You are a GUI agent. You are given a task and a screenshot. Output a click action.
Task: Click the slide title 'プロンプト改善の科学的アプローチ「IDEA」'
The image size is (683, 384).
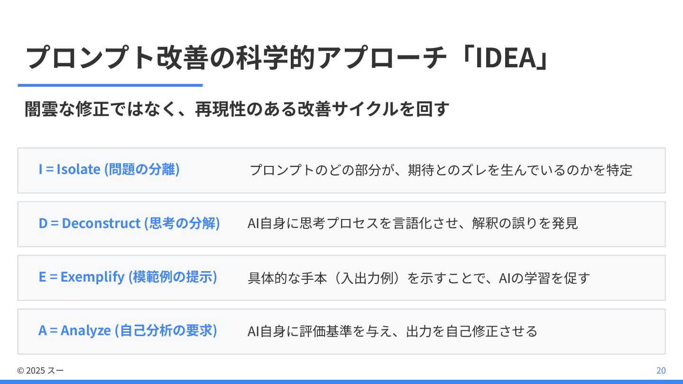point(286,59)
